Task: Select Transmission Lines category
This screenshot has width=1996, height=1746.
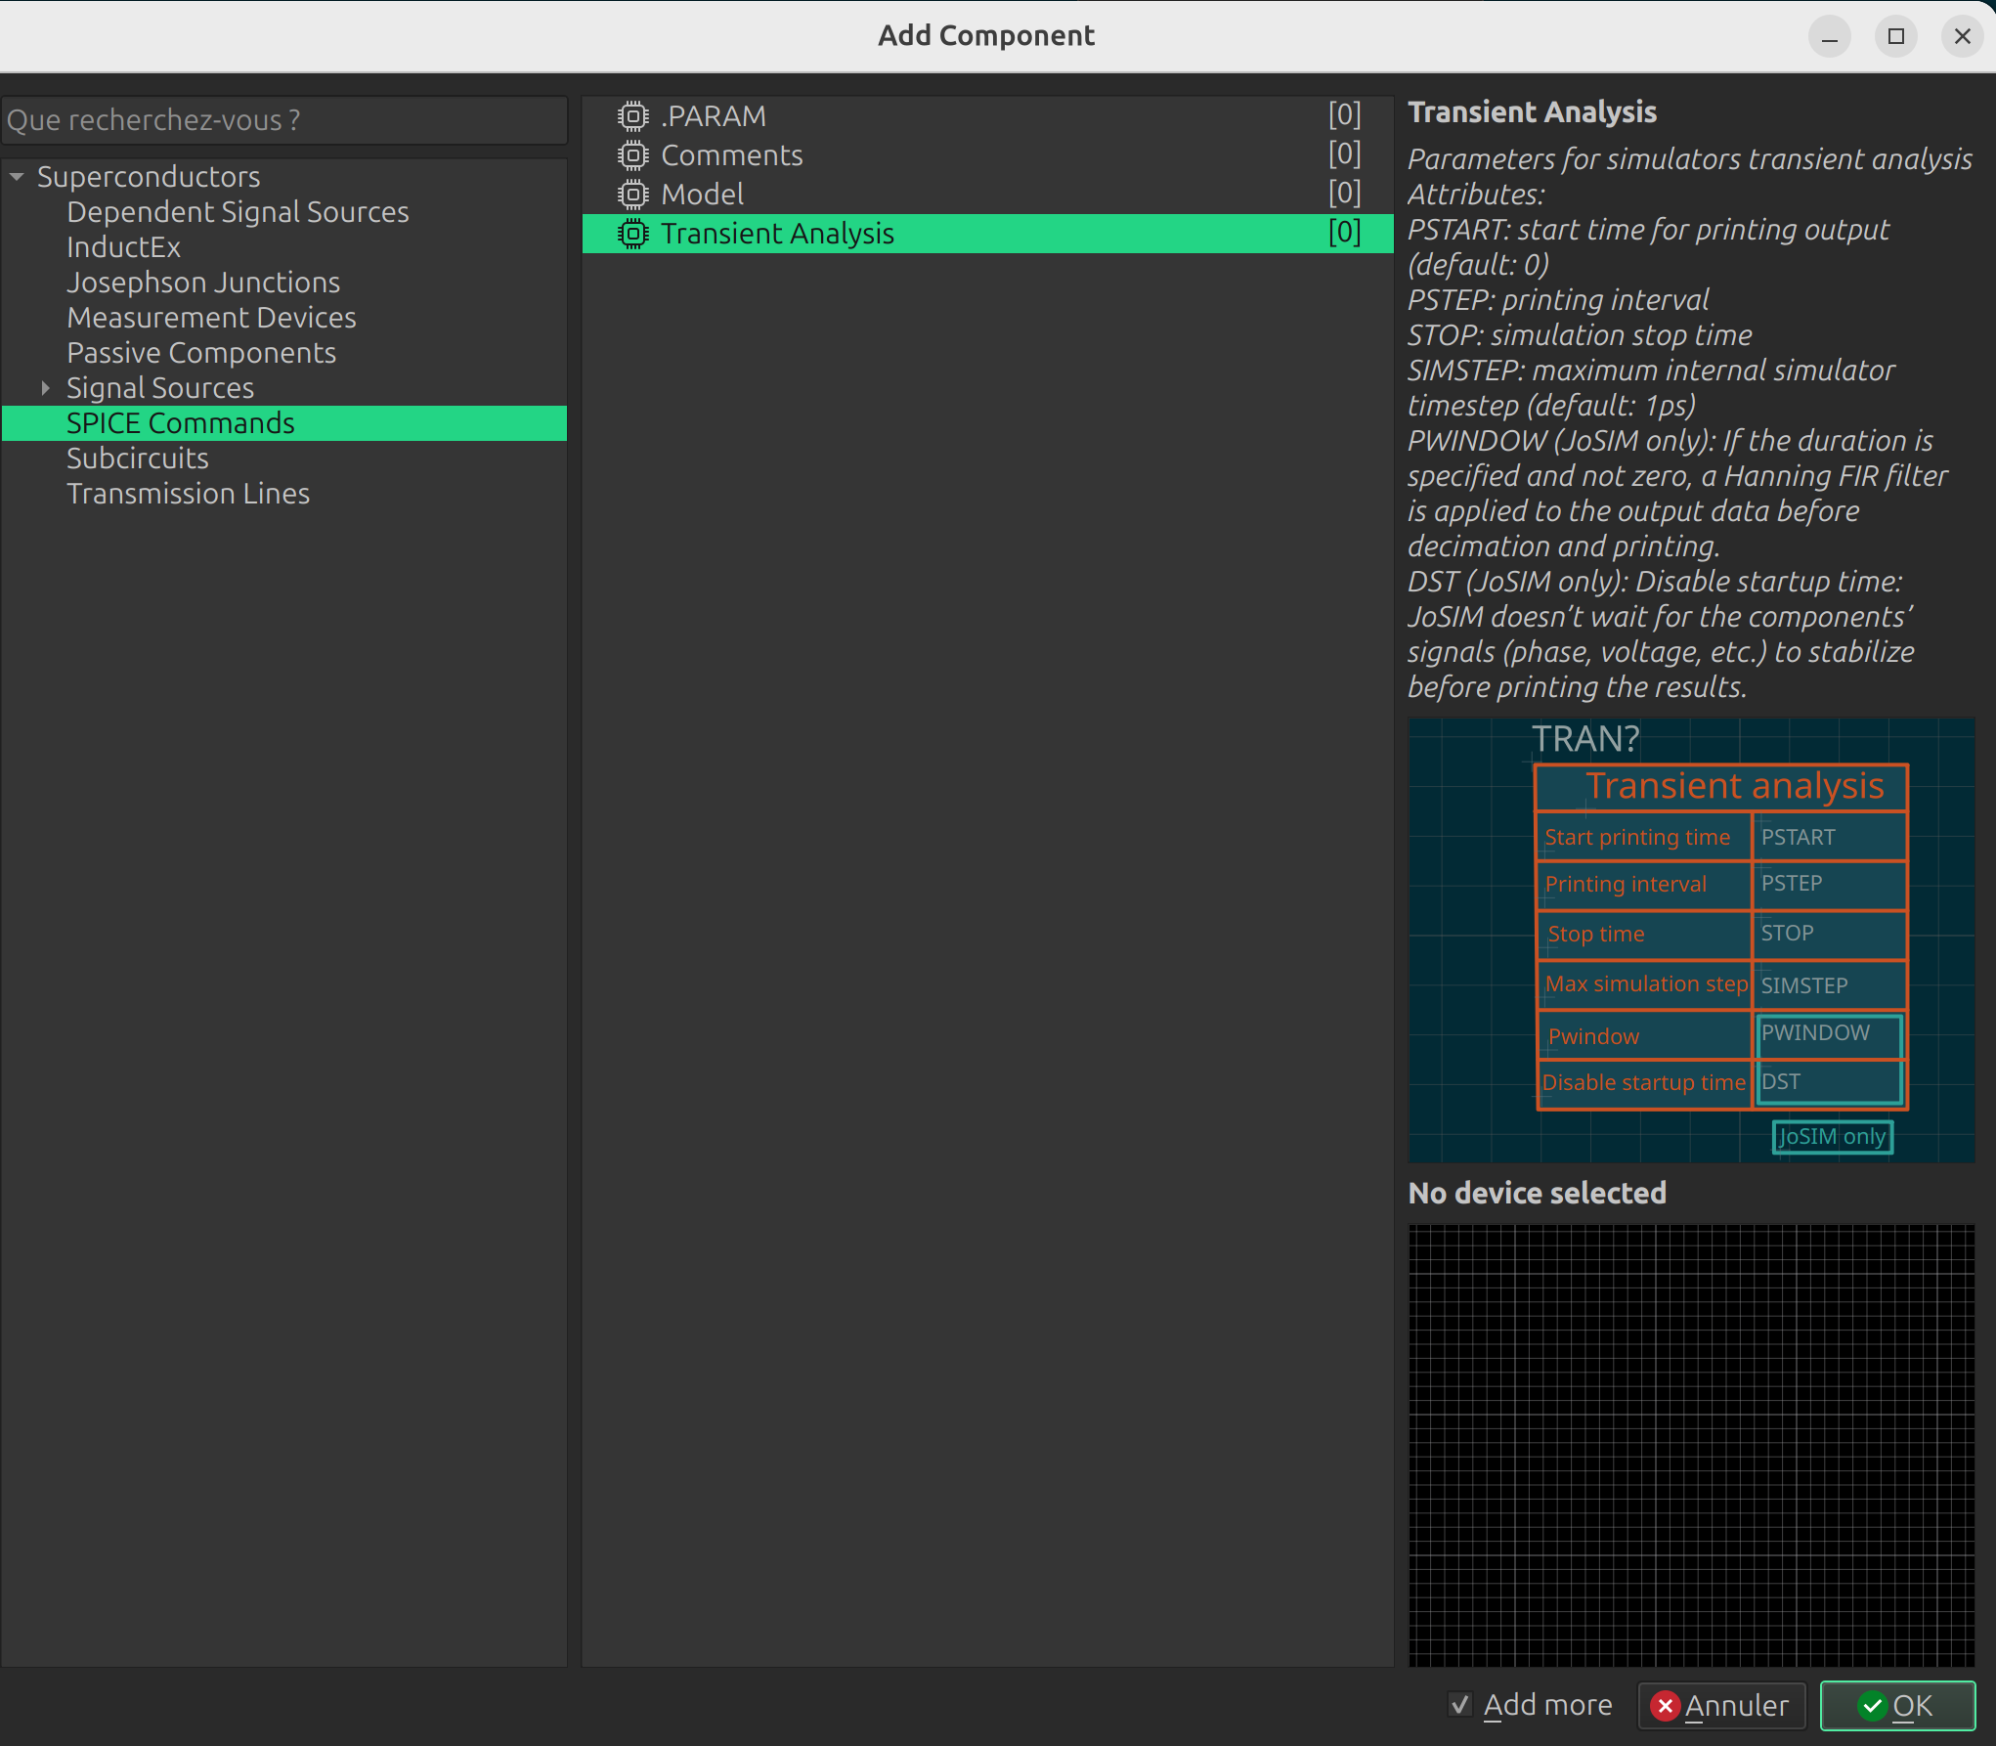Action: pos(188,494)
